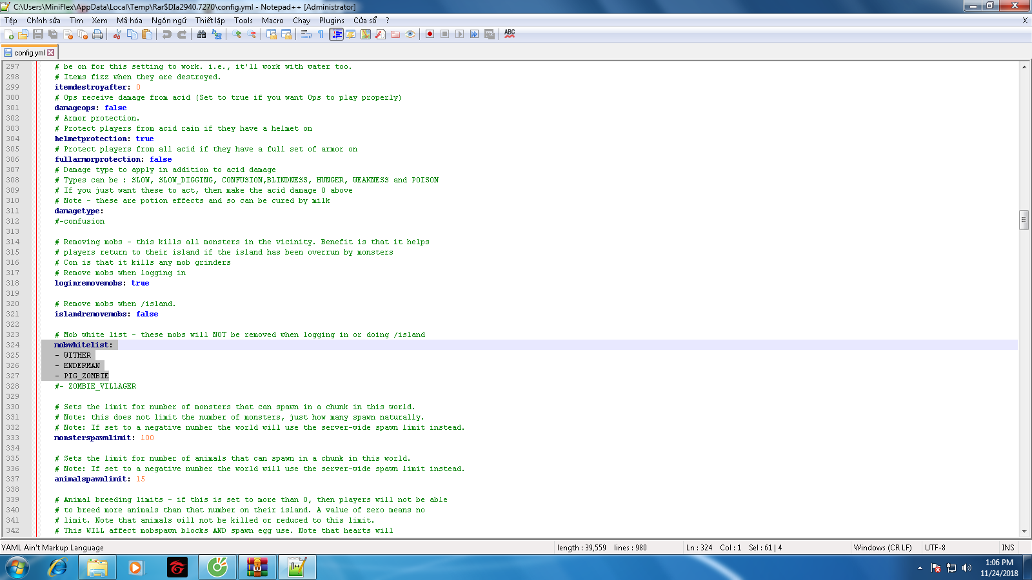Open the Plugins menu

332,21
